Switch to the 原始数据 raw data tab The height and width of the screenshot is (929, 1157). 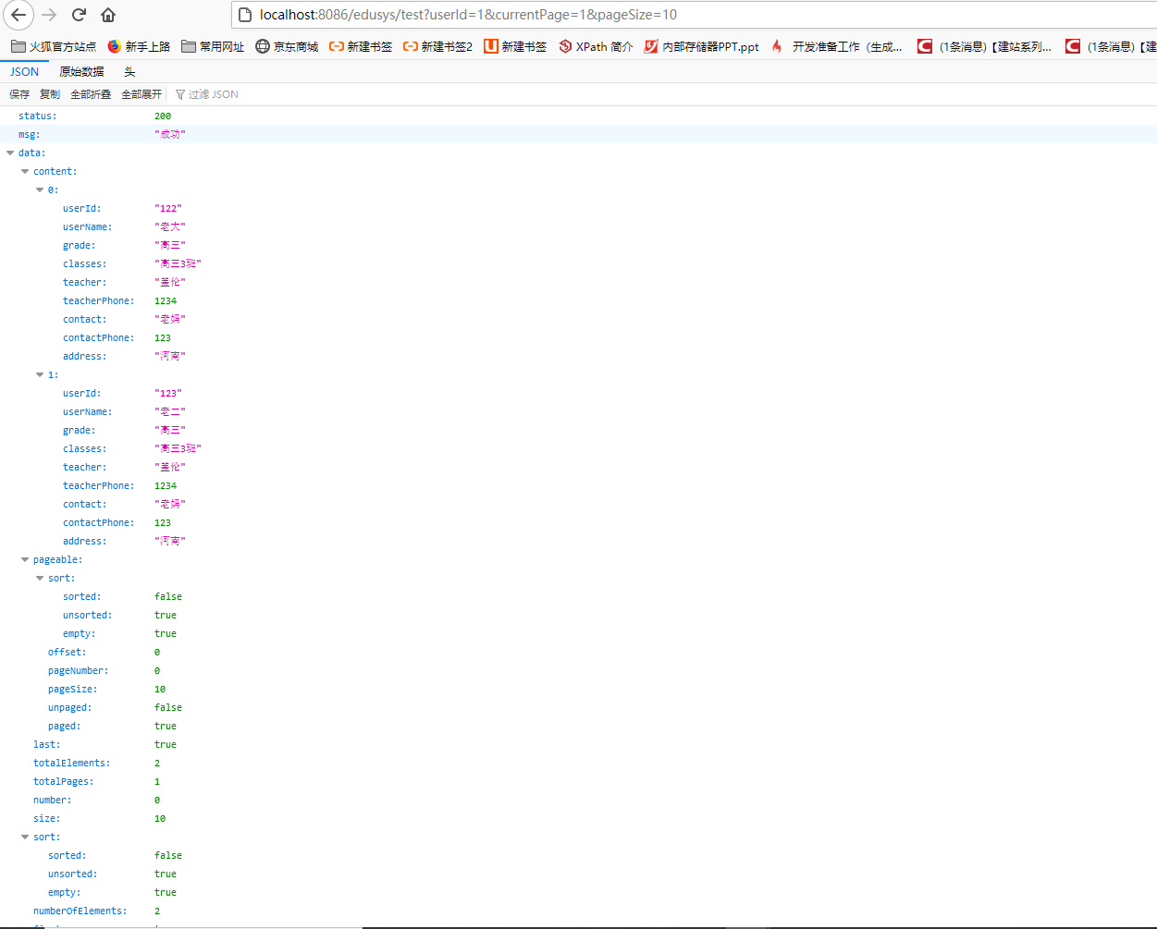point(81,71)
